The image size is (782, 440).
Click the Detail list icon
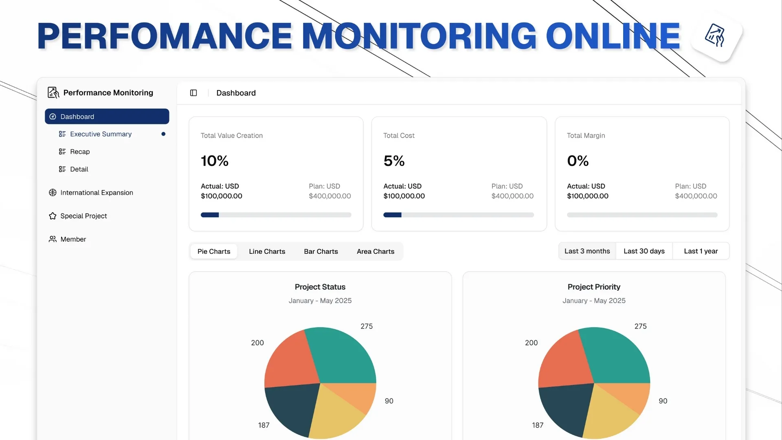62,169
